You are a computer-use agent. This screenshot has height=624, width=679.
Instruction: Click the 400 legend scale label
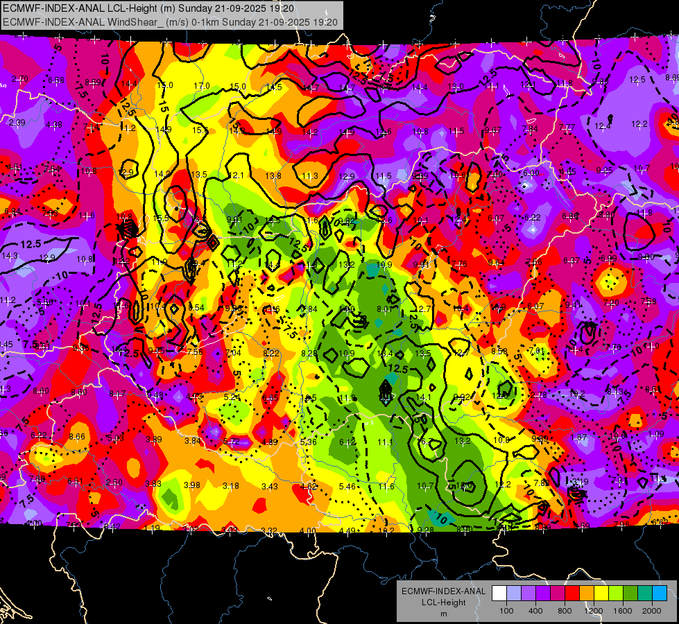click(x=535, y=611)
